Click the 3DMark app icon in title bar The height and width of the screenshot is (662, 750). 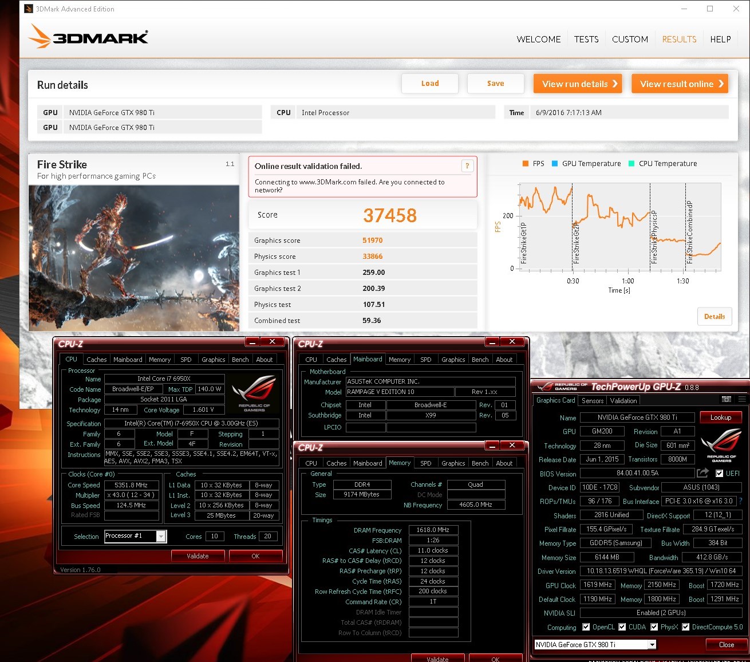coord(29,9)
